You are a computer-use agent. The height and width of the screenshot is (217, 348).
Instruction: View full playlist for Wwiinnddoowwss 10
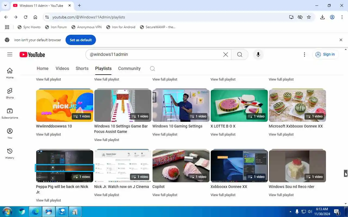coord(48,134)
